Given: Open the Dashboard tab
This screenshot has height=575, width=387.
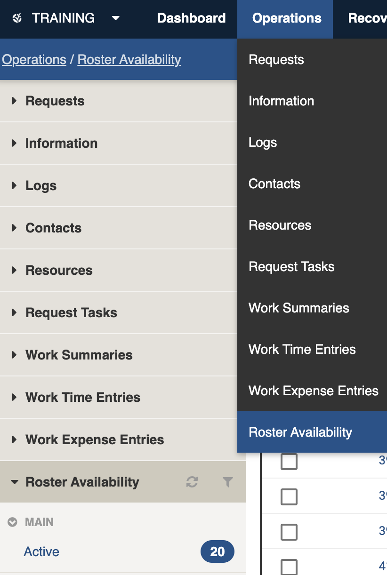Looking at the screenshot, I should 191,18.
